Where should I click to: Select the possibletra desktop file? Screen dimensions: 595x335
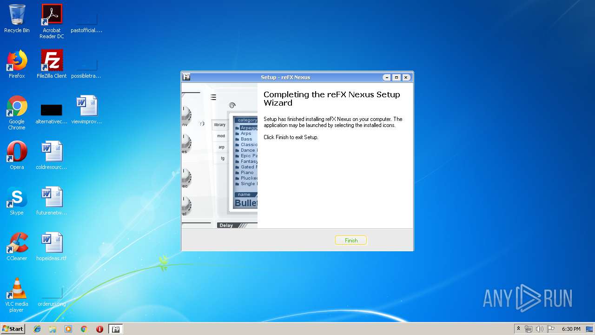[86, 67]
